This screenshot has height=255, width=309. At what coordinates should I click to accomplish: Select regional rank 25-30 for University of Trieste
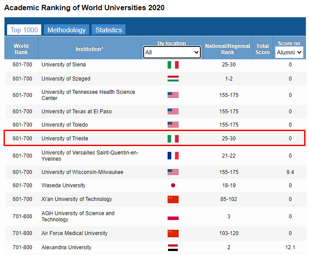click(229, 139)
